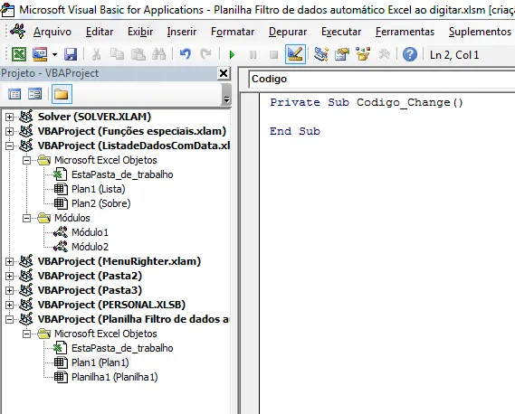Expand VBAProject (MenuRighter.xlam)
This screenshot has width=515, height=414.
pyautogui.click(x=10, y=261)
